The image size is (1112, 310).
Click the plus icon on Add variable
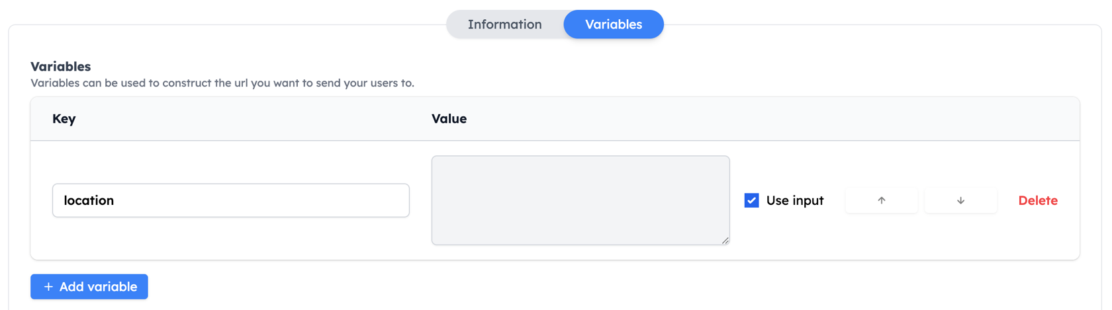[x=48, y=287]
